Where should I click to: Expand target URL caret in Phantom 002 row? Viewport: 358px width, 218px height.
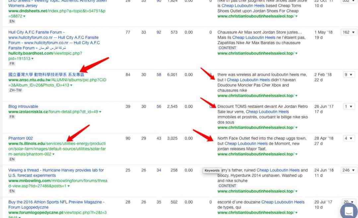[x=296, y=154]
